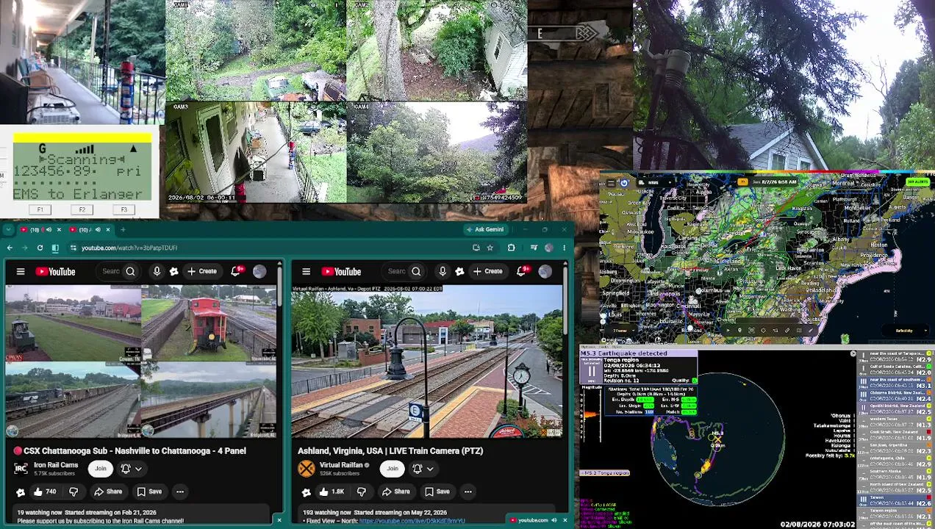Start voice search in right YouTube pane

tap(443, 272)
